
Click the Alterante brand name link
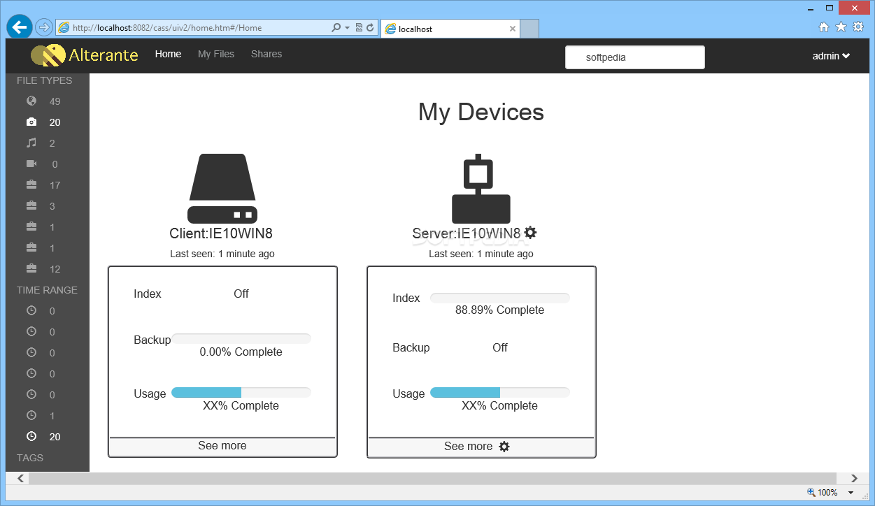[x=104, y=55]
